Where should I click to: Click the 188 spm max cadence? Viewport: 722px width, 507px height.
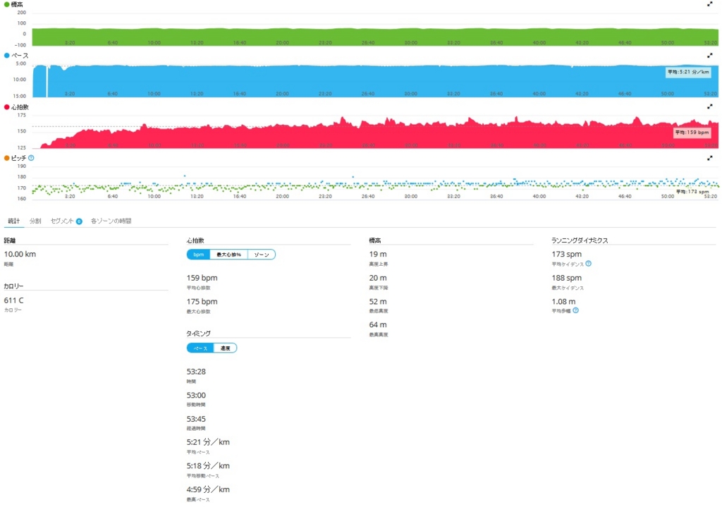567,278
